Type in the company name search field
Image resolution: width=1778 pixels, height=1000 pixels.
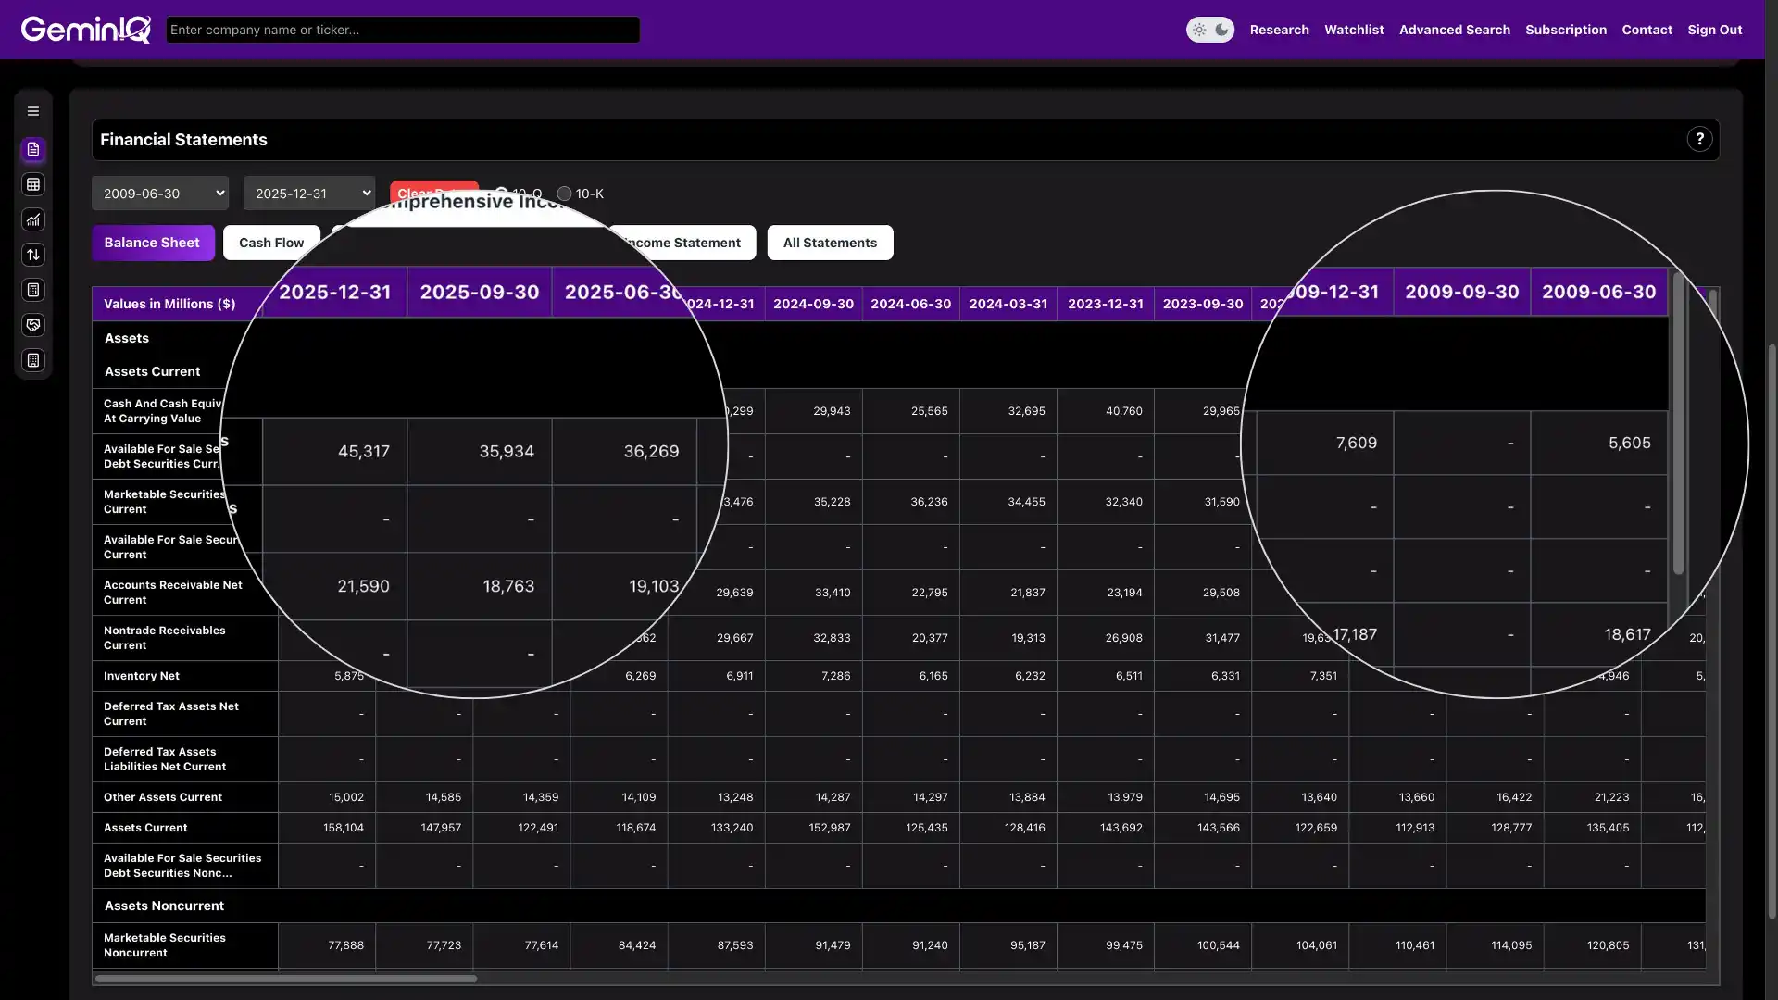403,30
